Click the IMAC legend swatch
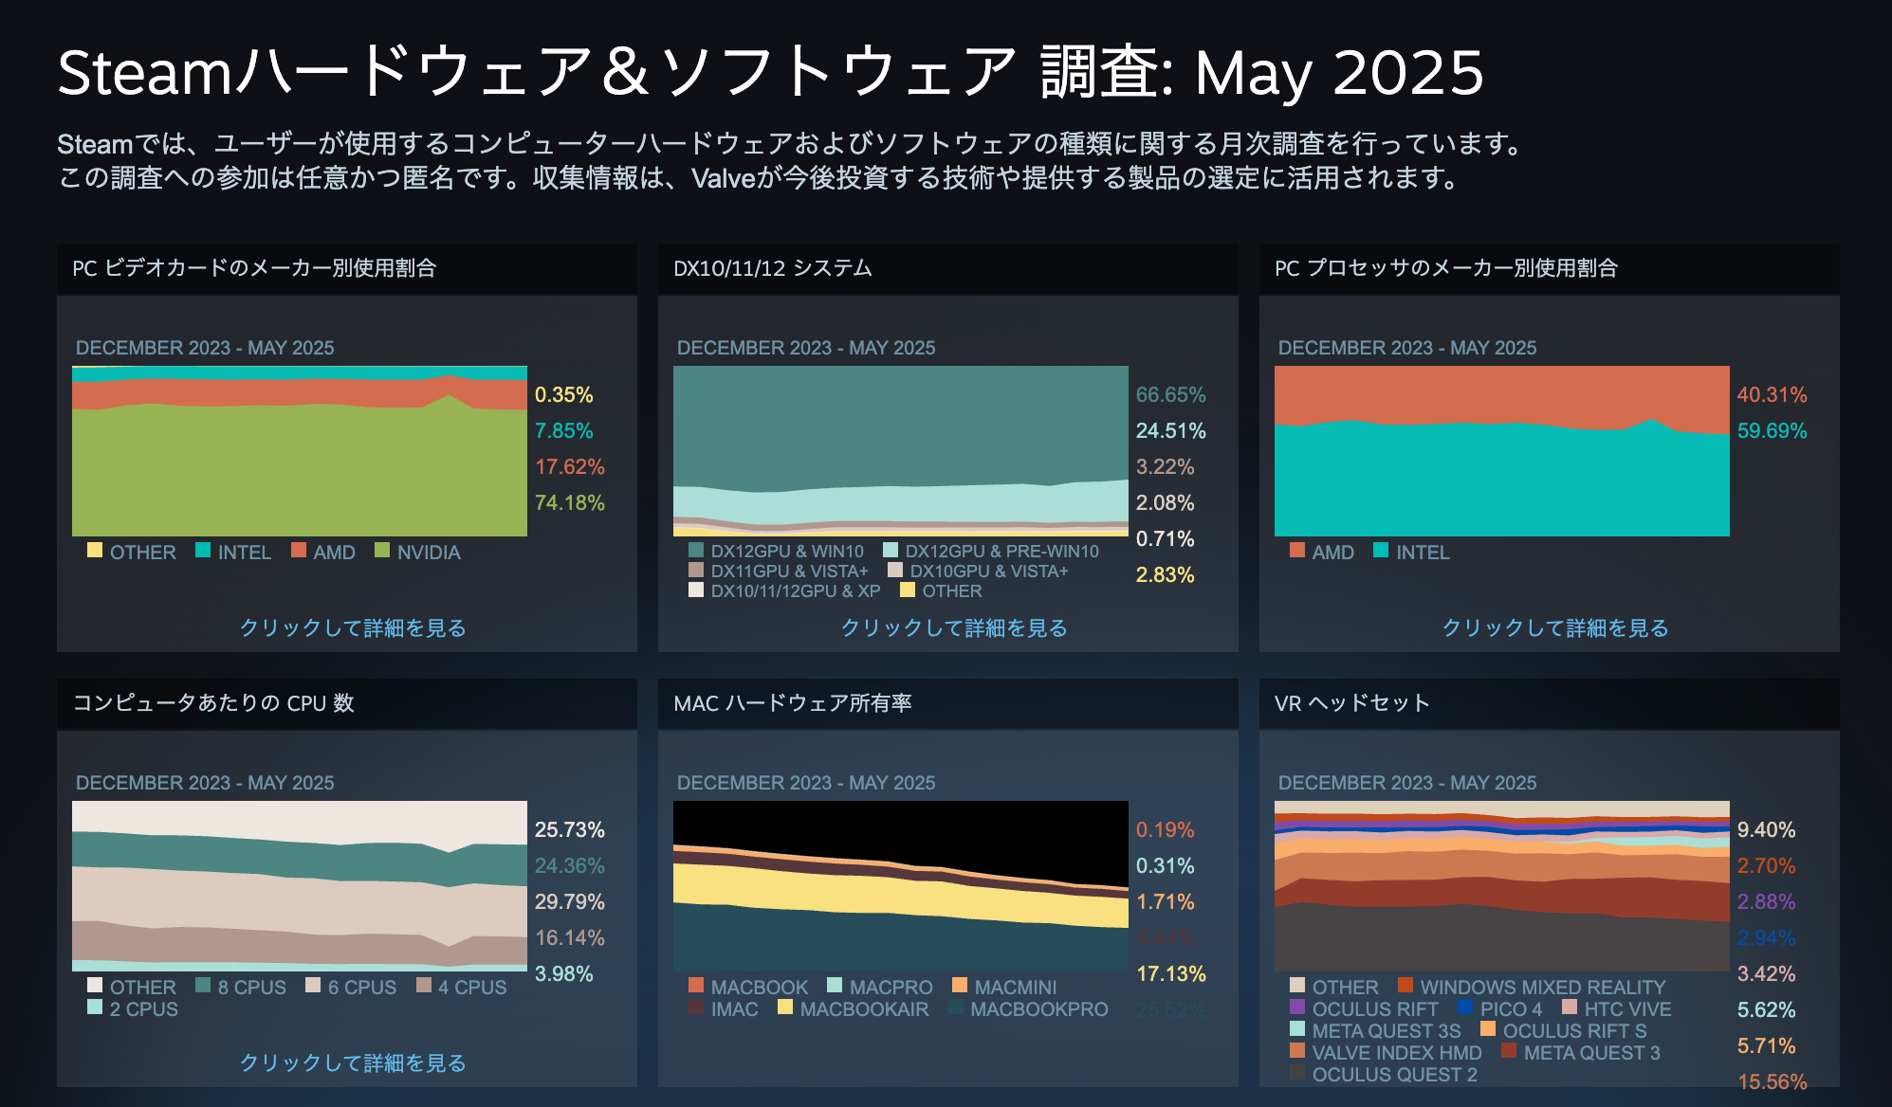The height and width of the screenshot is (1107, 1892). 696,1007
